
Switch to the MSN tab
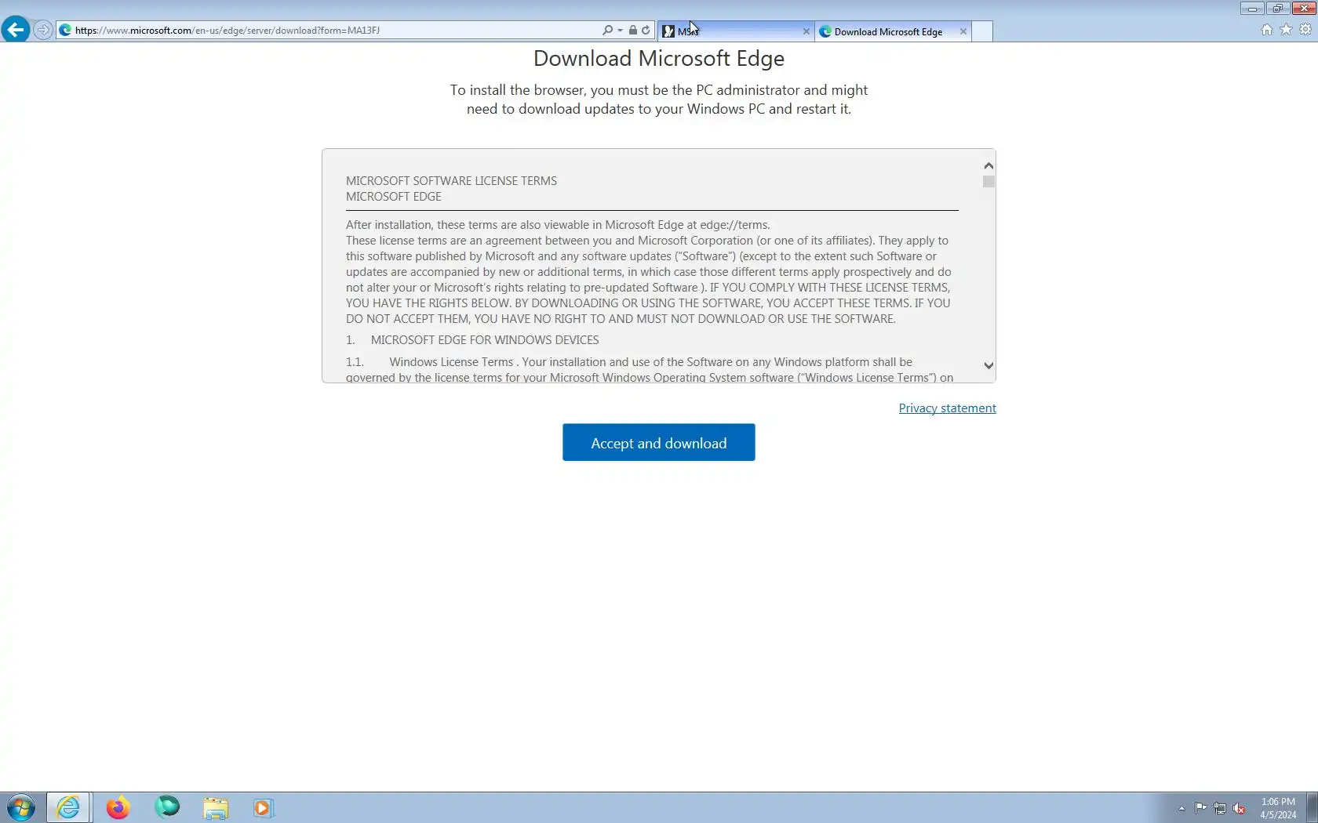click(736, 31)
